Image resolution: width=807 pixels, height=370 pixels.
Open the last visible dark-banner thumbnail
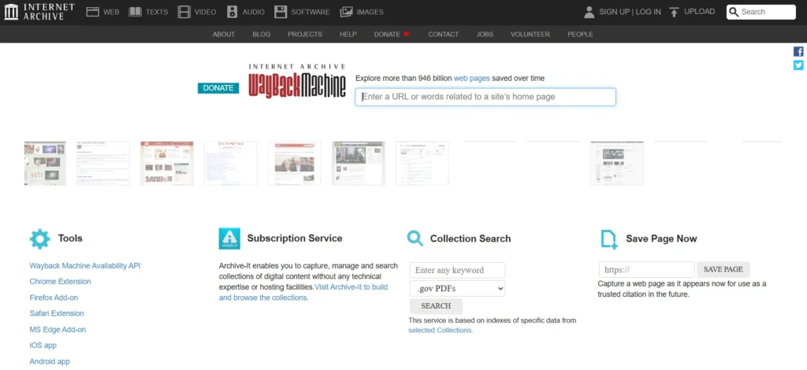(616, 164)
